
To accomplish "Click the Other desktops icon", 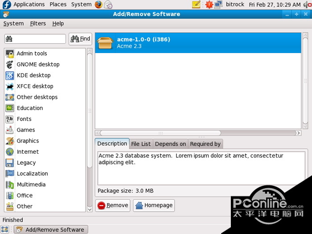I will click(x=9, y=97).
